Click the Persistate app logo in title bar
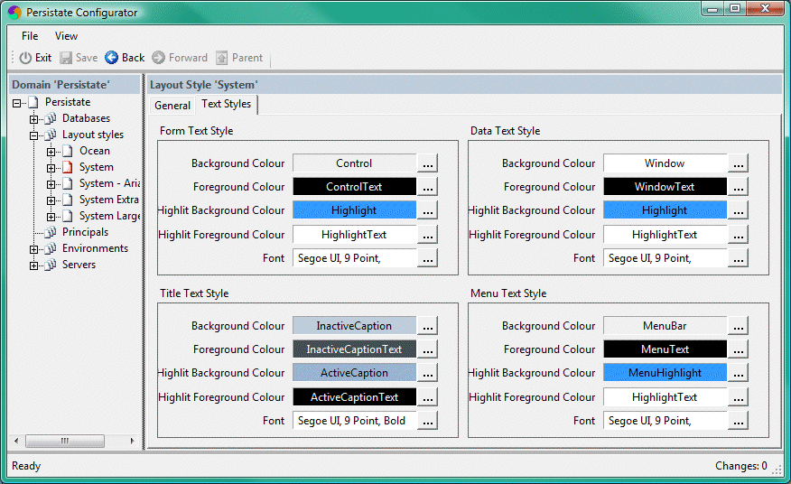The height and width of the screenshot is (484, 791). tap(14, 13)
